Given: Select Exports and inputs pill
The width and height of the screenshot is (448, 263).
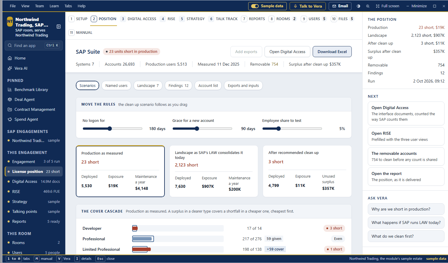Looking at the screenshot, I should pos(243,85).
